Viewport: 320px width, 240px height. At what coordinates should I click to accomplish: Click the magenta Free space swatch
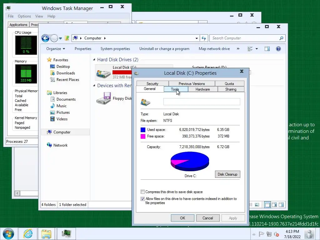(143, 136)
